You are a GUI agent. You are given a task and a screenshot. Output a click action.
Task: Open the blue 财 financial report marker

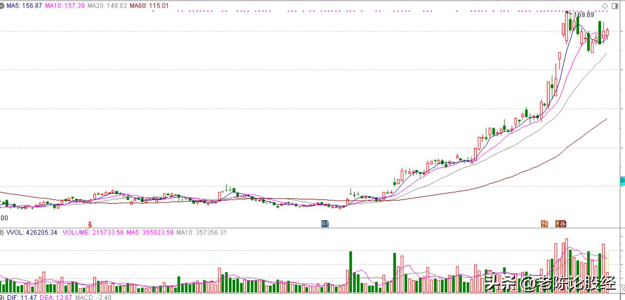pos(325,224)
